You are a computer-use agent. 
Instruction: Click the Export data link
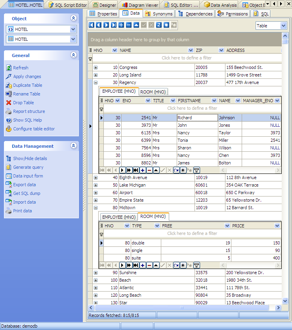[x=25, y=185]
